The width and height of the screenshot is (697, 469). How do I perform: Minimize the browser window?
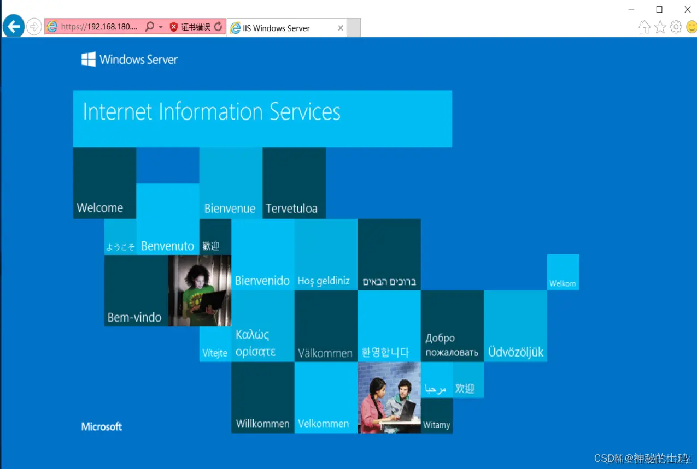click(631, 9)
